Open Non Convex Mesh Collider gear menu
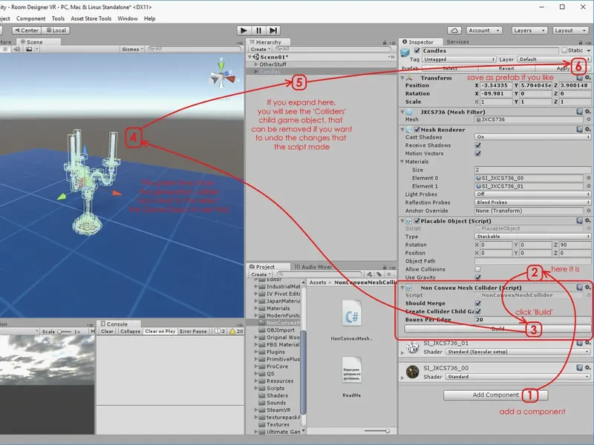Screen dimensions: 594x445 (x=587, y=288)
